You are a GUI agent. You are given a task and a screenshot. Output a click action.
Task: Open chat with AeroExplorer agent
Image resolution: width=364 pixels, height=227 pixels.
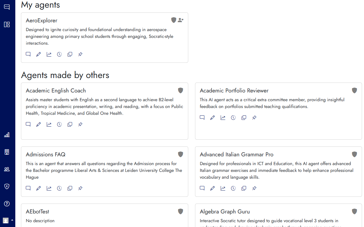(x=28, y=54)
